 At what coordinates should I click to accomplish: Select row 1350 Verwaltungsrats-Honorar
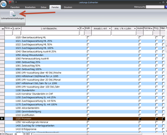pos(85,122)
